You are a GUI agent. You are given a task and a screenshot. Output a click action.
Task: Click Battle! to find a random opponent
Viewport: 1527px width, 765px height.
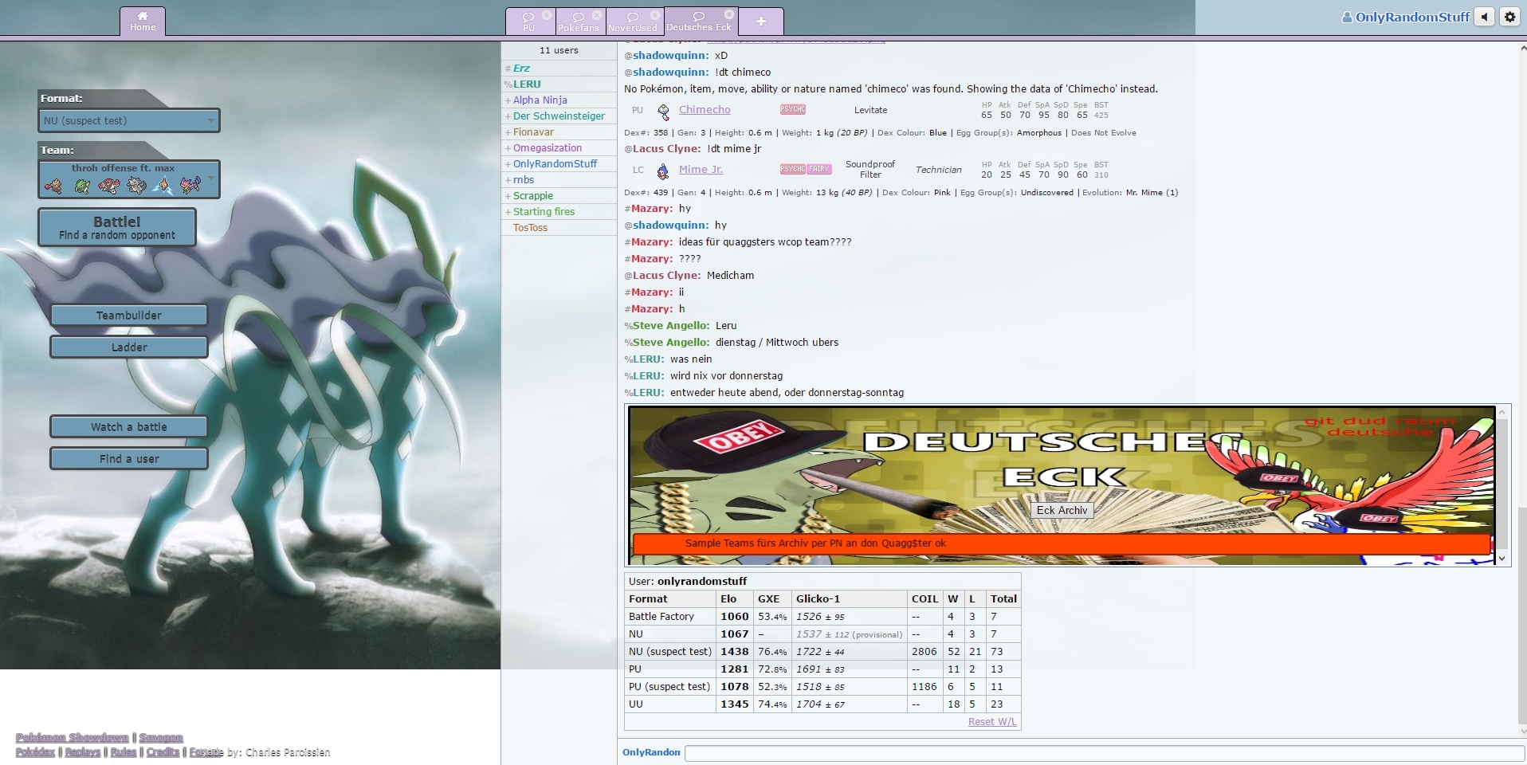[117, 227]
